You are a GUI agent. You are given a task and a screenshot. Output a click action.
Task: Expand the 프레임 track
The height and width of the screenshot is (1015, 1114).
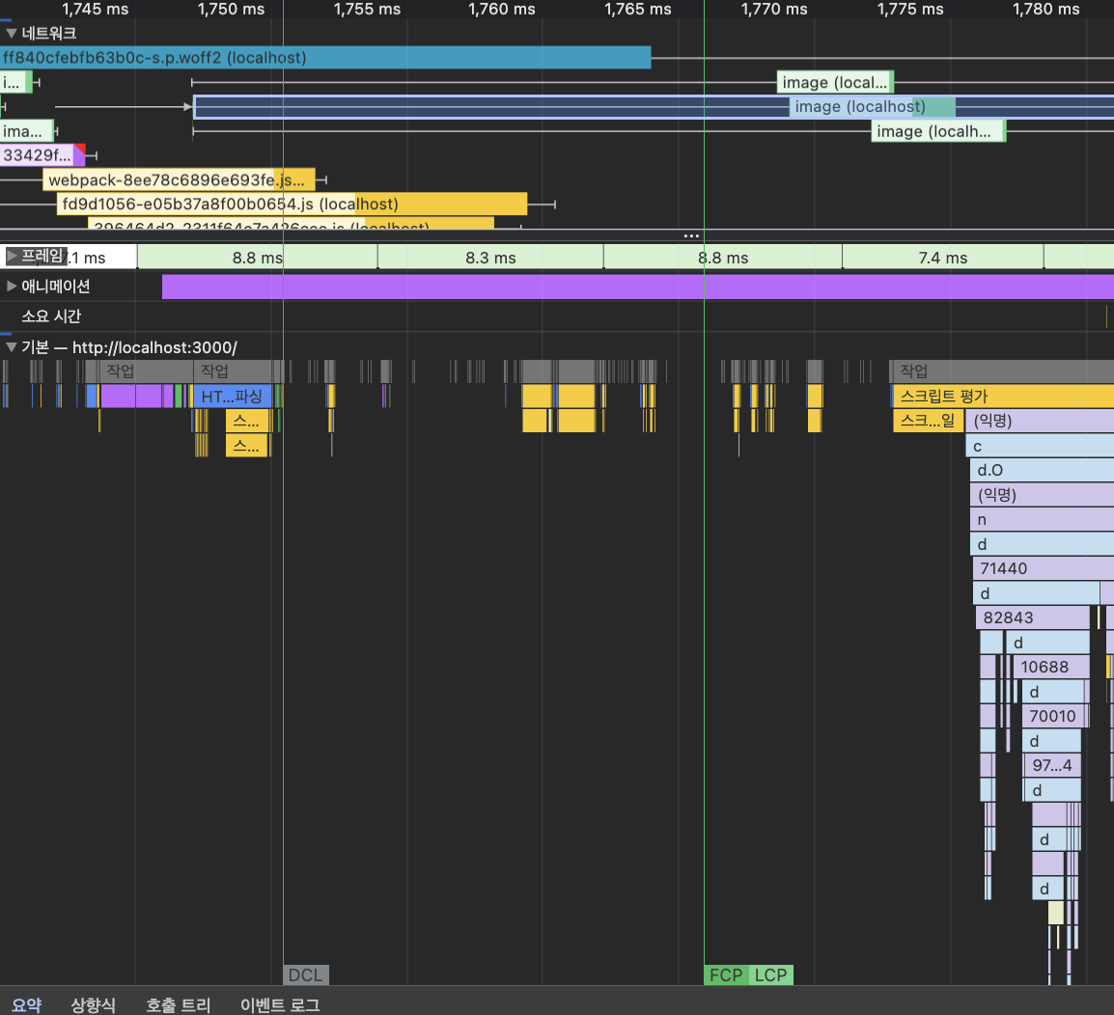[13, 257]
